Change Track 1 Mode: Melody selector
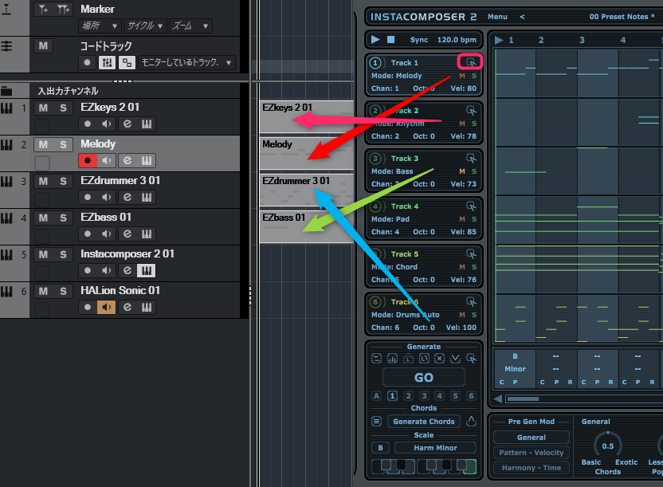 397,76
